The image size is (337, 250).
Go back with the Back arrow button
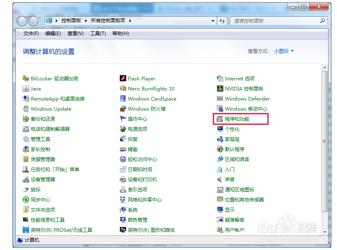click(22, 21)
